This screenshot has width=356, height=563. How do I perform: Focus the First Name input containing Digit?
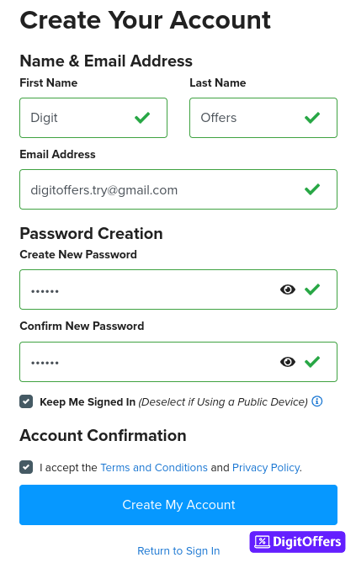(93, 118)
